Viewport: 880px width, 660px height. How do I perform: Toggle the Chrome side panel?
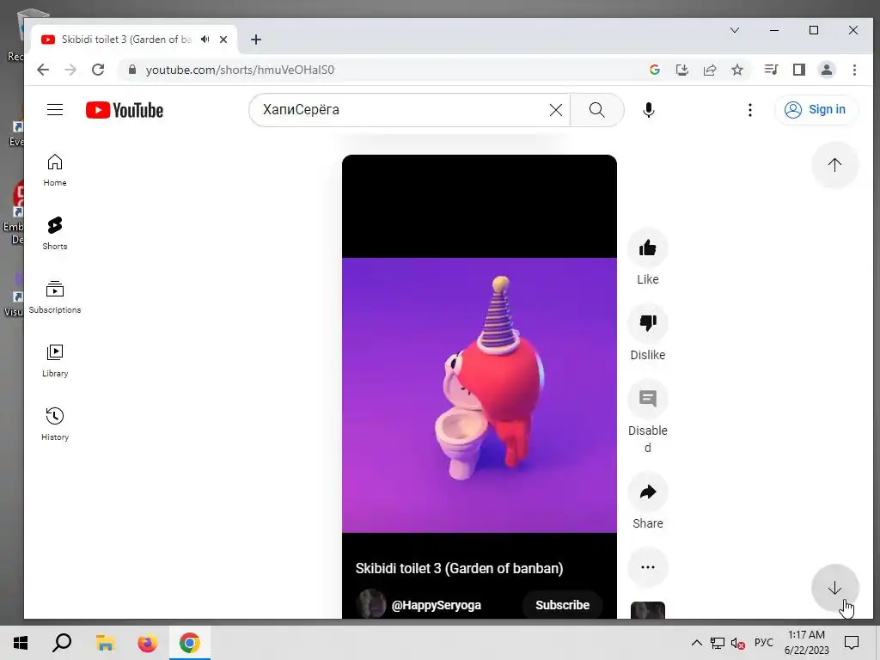click(798, 70)
